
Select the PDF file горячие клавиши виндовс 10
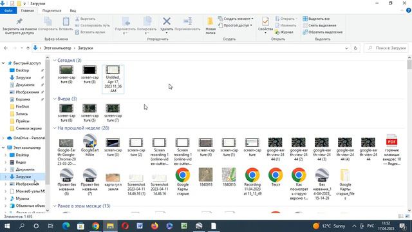tap(391, 150)
